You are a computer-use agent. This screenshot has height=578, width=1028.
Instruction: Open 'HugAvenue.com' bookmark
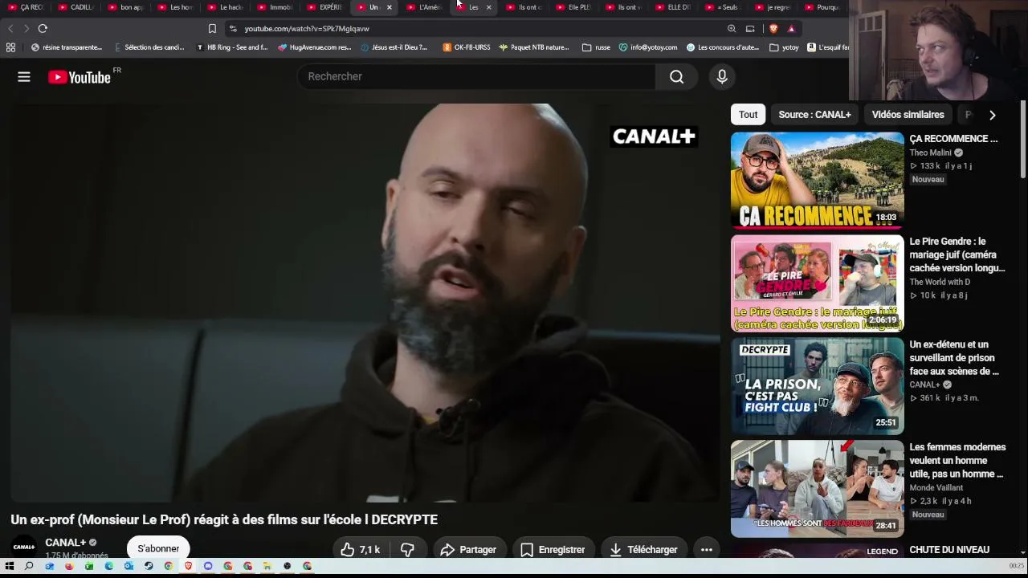315,47
